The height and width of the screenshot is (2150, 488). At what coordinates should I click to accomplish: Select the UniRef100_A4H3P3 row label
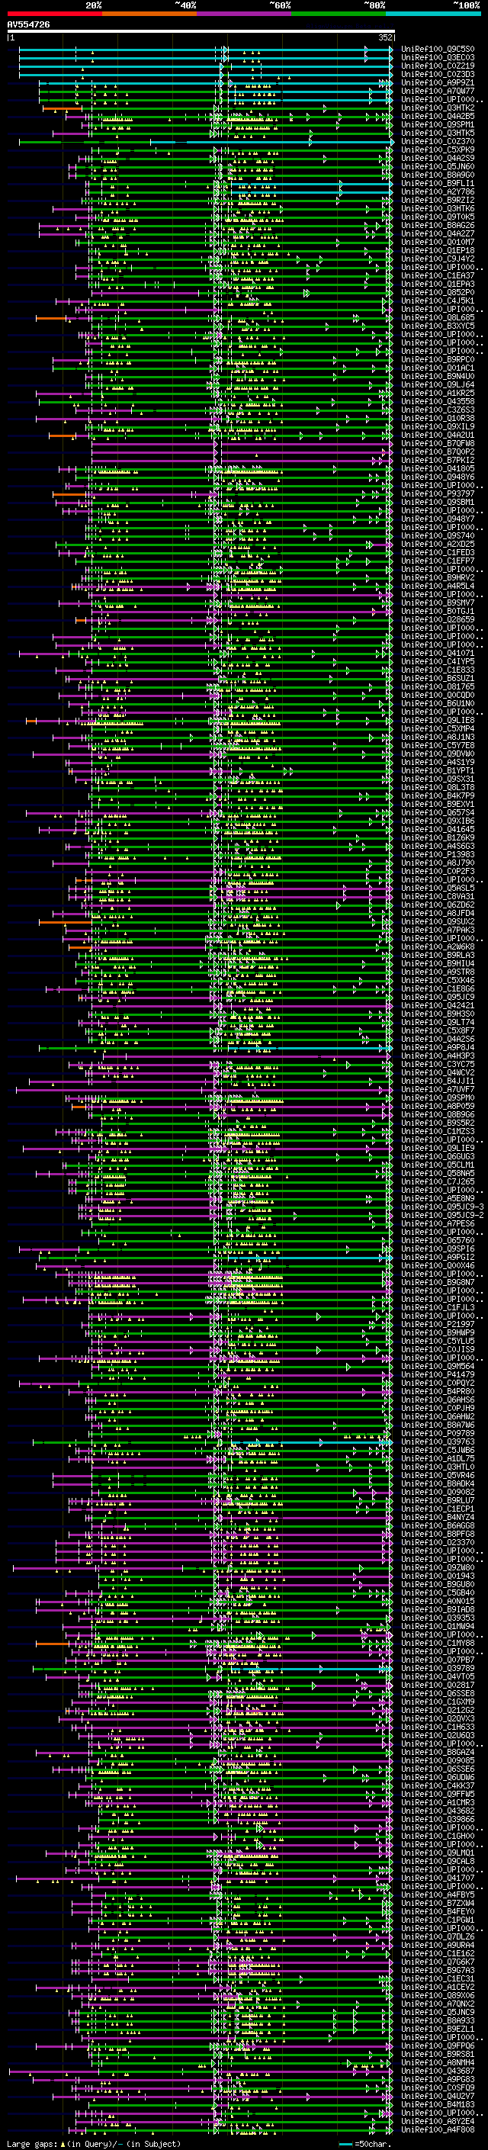[x=438, y=1056]
